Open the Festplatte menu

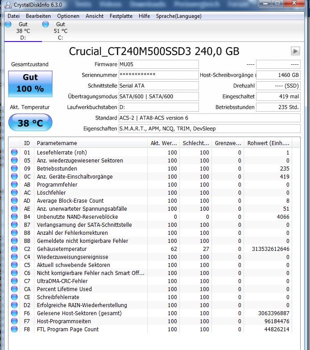click(121, 16)
